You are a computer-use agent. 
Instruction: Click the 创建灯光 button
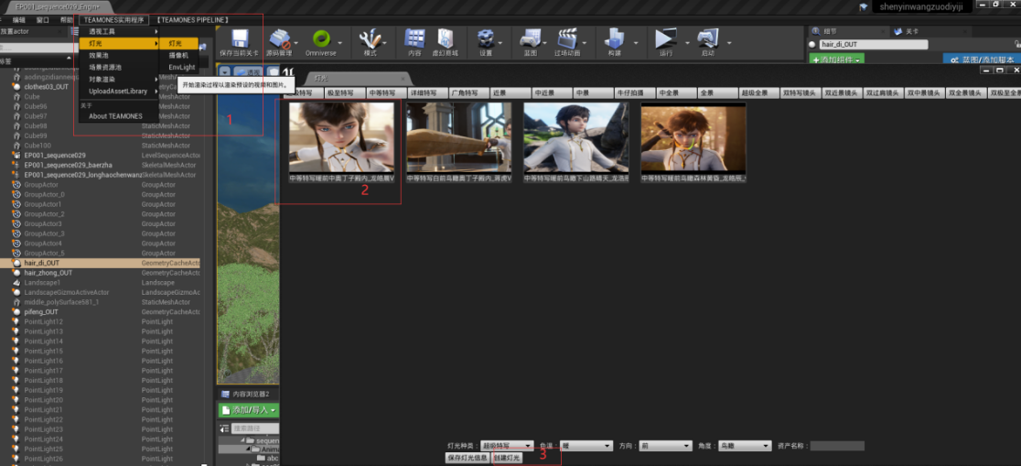506,458
